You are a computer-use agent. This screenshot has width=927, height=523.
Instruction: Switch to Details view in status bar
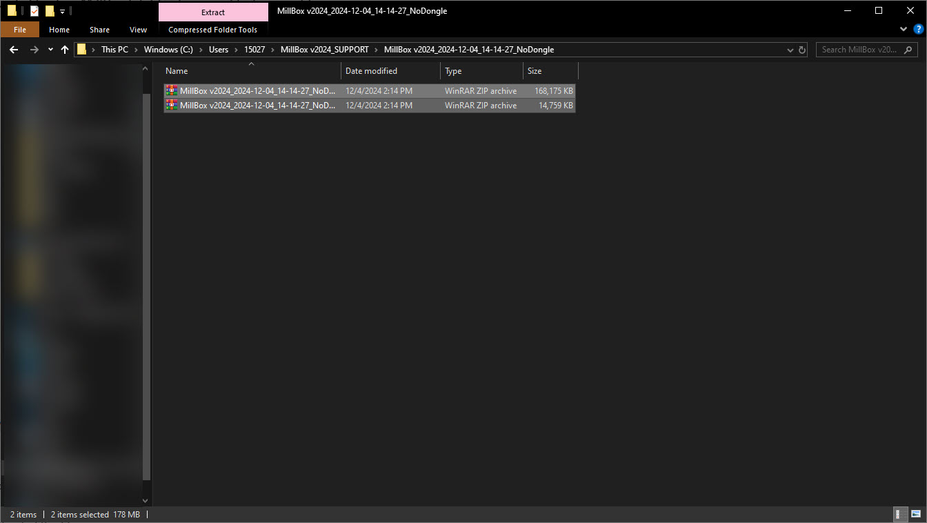click(x=901, y=514)
